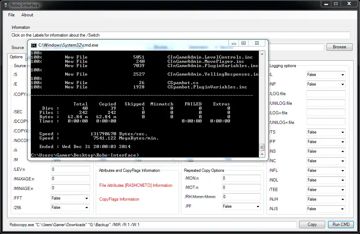Click the /UNILOG+:file input field

[326, 122]
